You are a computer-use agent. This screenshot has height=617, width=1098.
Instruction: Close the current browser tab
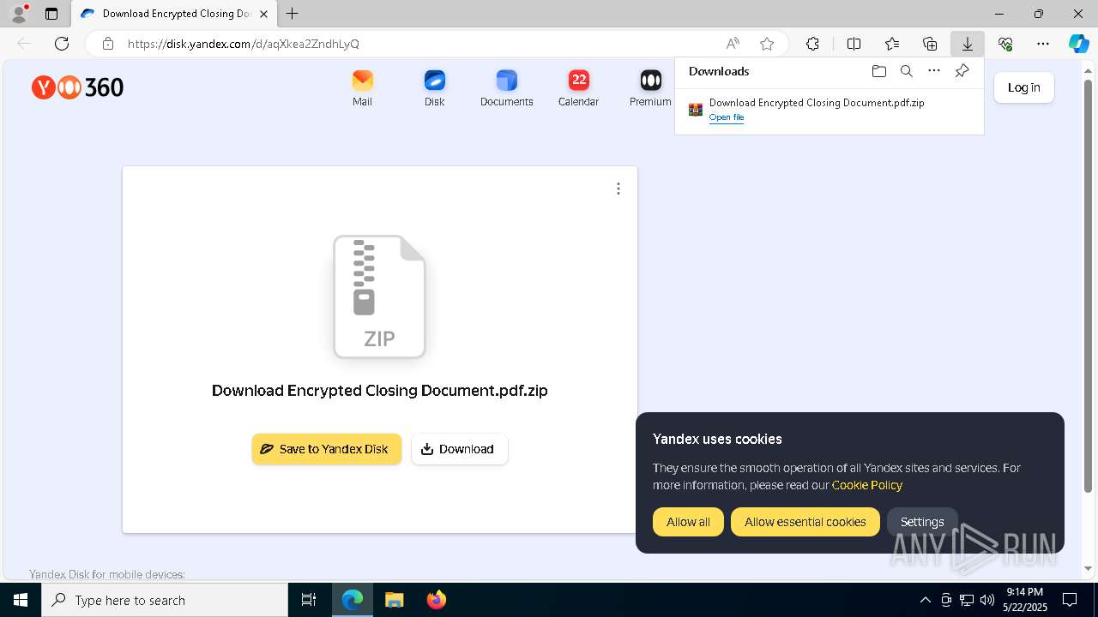point(263,14)
